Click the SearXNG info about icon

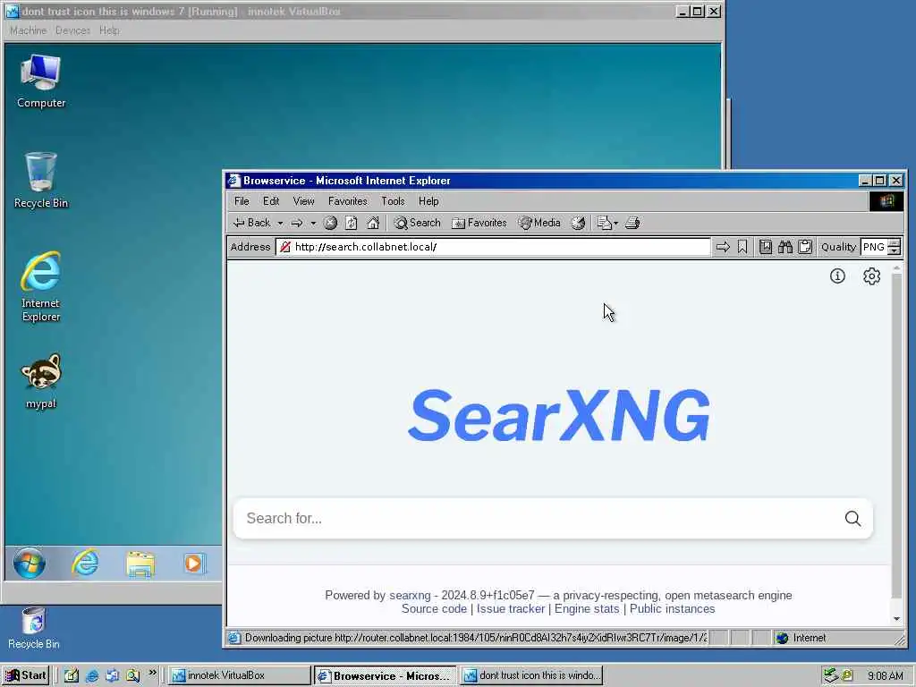coord(837,276)
